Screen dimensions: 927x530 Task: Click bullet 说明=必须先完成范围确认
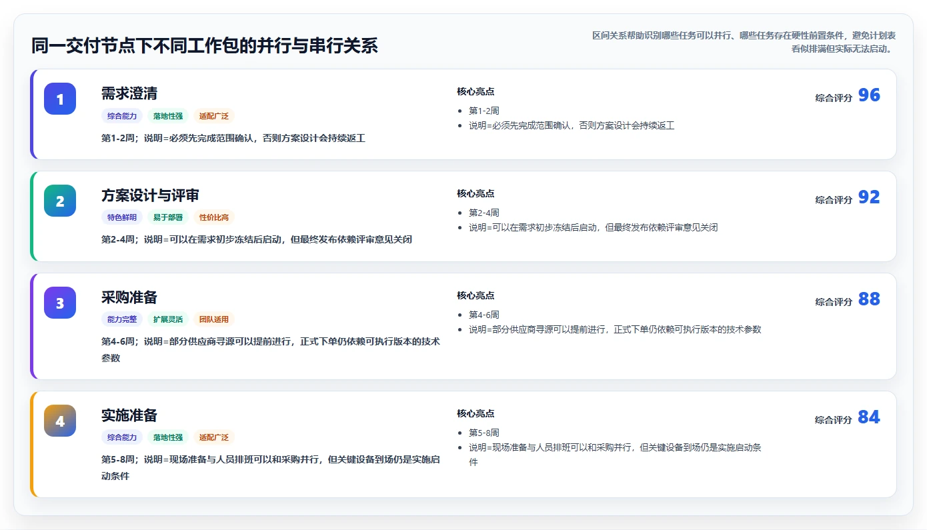pyautogui.click(x=572, y=125)
